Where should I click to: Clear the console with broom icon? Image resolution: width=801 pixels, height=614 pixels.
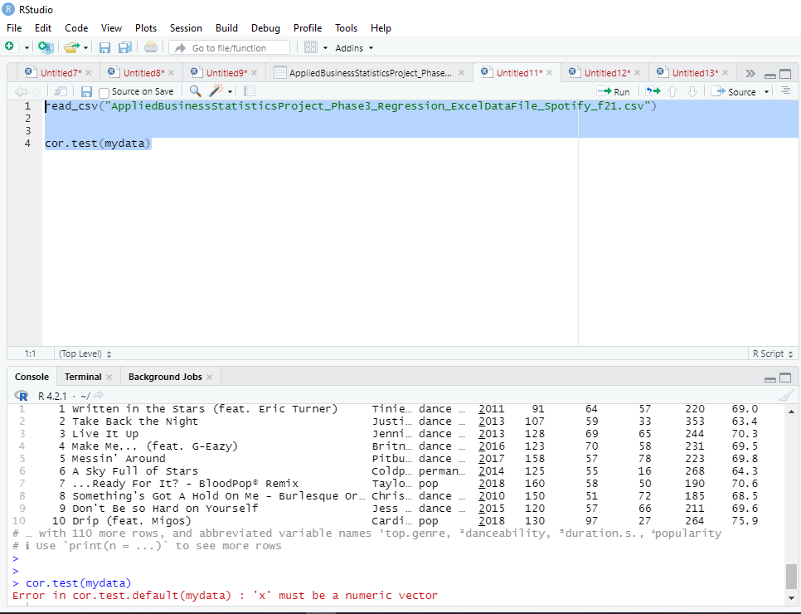pos(786,396)
